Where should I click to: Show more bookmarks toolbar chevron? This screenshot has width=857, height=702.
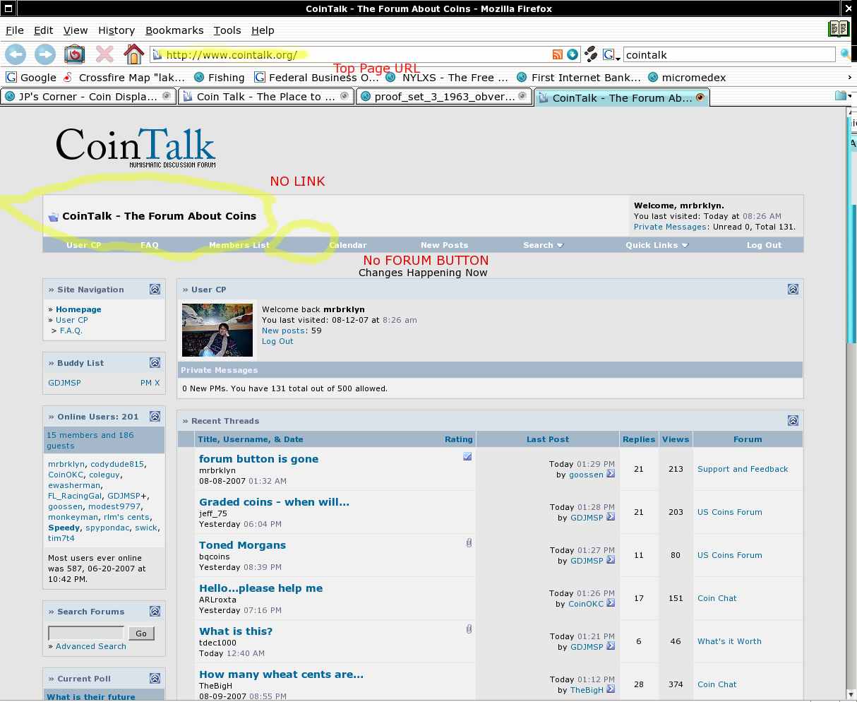click(x=849, y=77)
